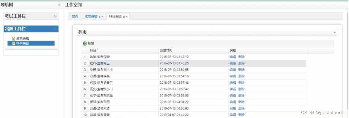This screenshot has height=118, width=349.
Task: Refresh the 科目编辑 tab
Action: click(x=124, y=17)
